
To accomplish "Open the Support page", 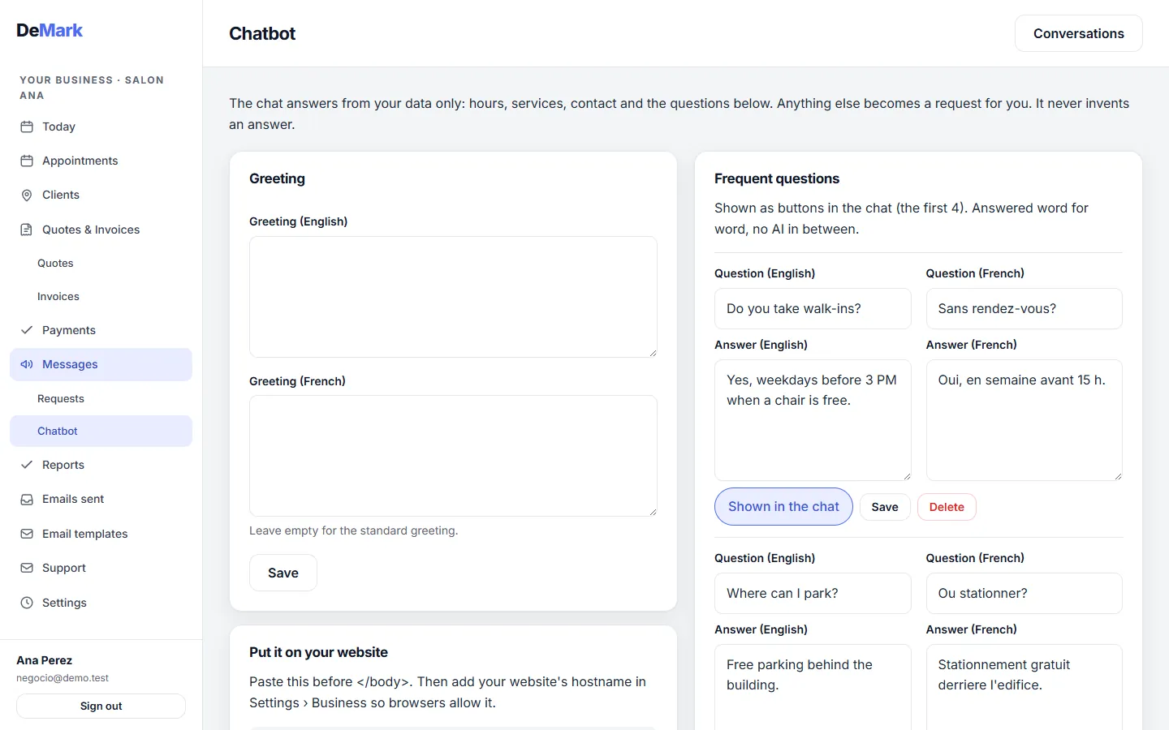I will coord(101,568).
